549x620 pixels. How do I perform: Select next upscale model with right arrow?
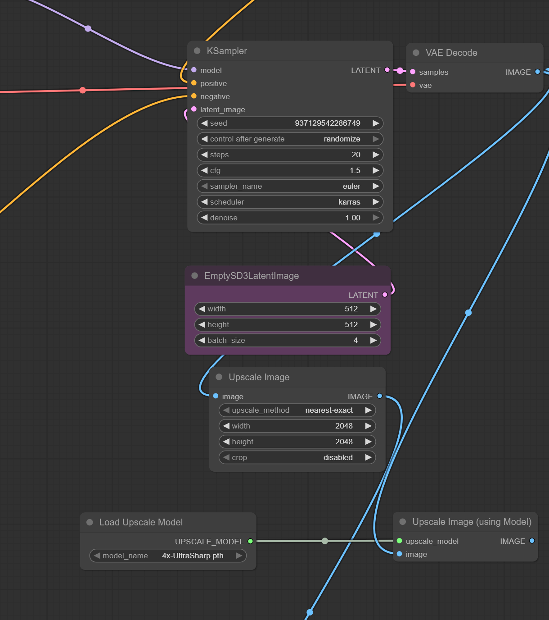[x=239, y=556]
